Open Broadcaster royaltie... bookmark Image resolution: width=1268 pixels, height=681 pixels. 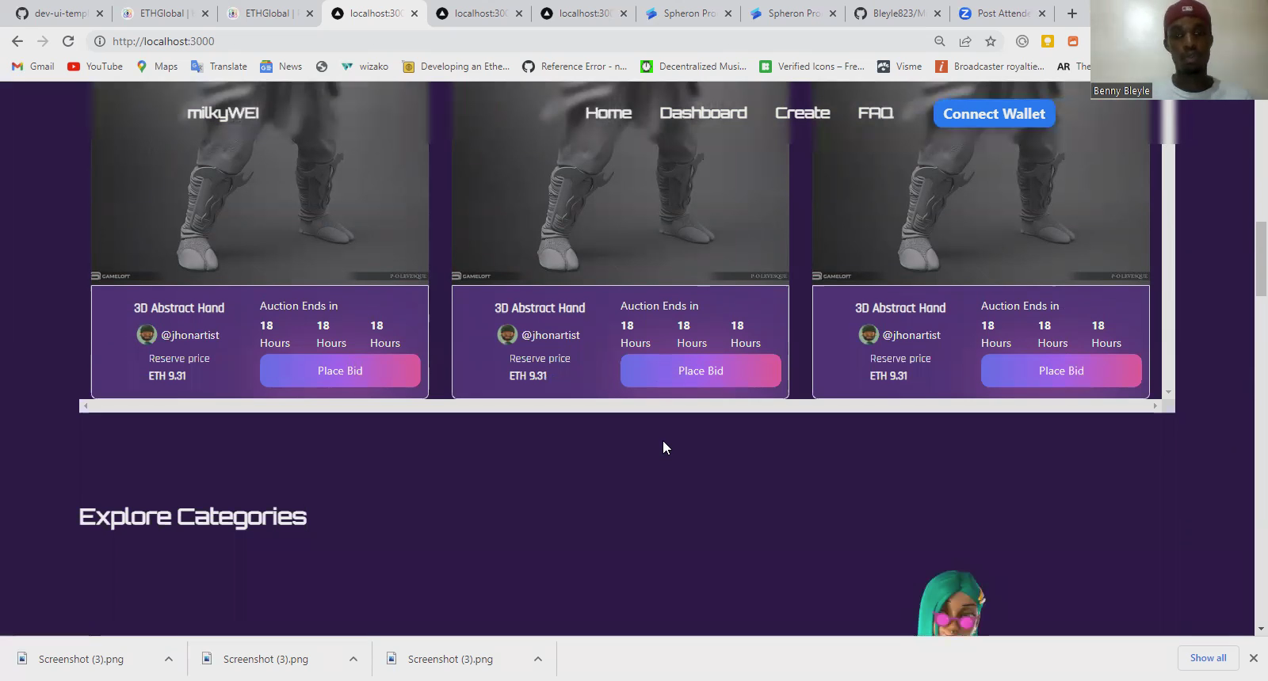(x=991, y=67)
